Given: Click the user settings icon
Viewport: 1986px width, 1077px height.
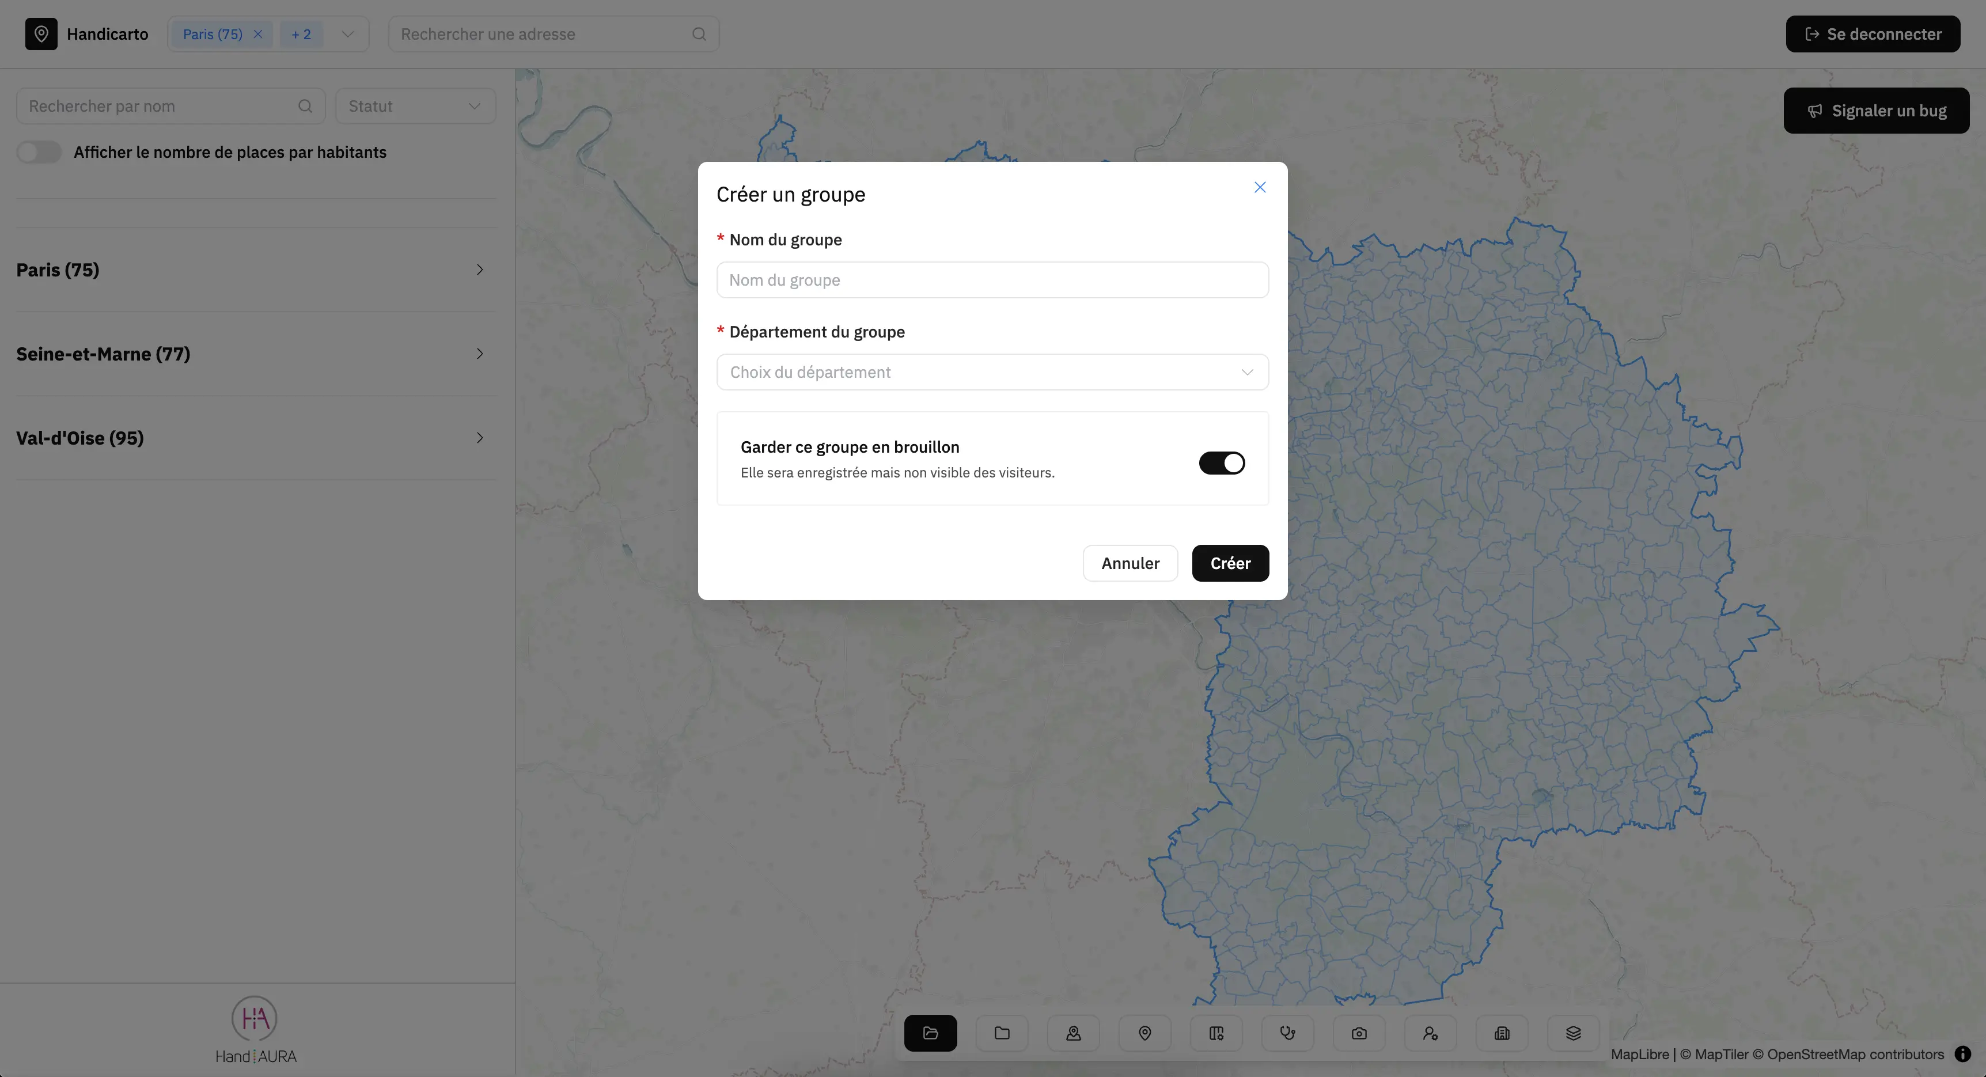Looking at the screenshot, I should (x=1430, y=1033).
